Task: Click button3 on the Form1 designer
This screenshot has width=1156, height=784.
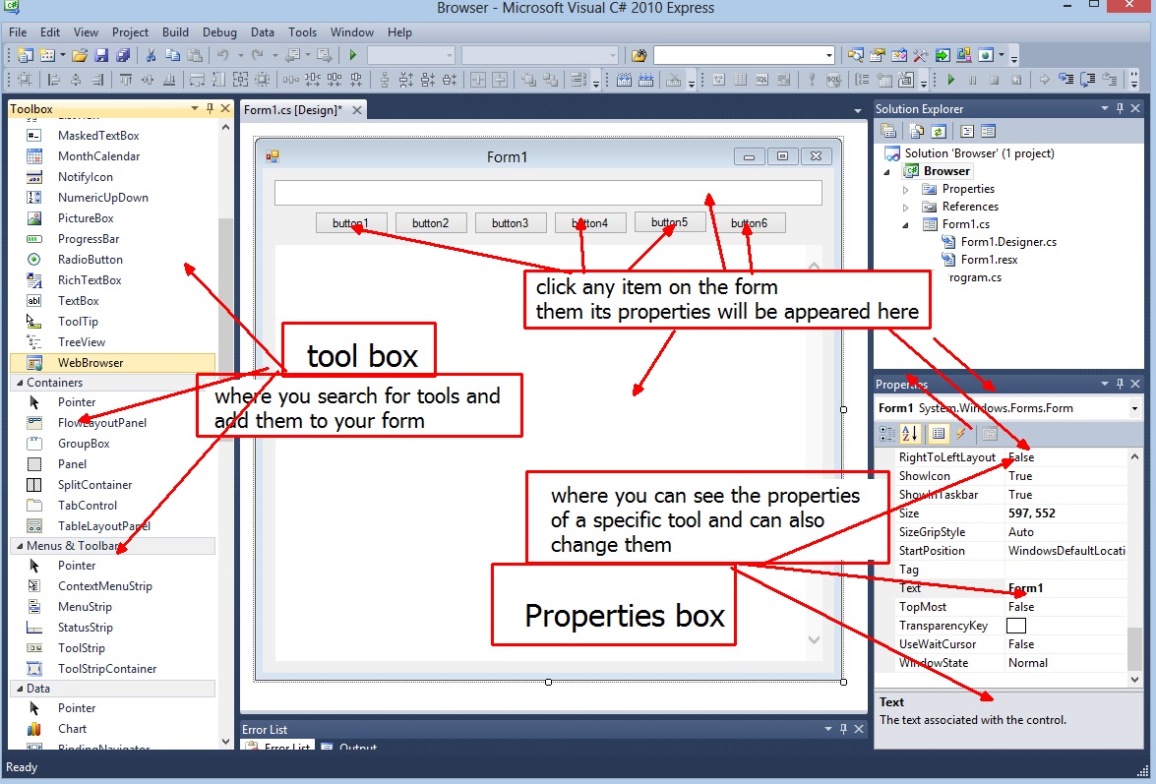Action: click(x=511, y=222)
